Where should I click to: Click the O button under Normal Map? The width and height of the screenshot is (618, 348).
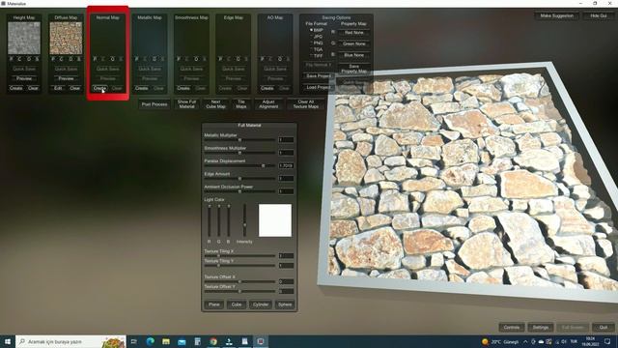[x=112, y=59]
